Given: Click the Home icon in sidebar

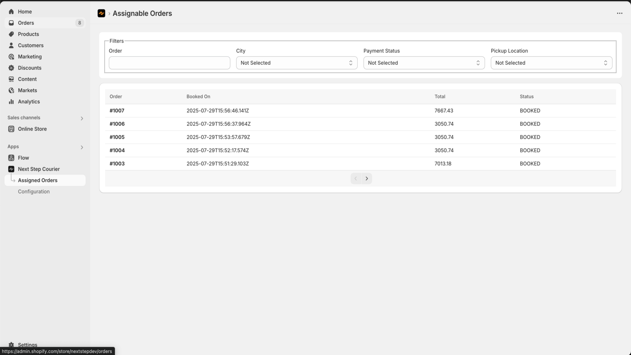Looking at the screenshot, I should tap(11, 12).
